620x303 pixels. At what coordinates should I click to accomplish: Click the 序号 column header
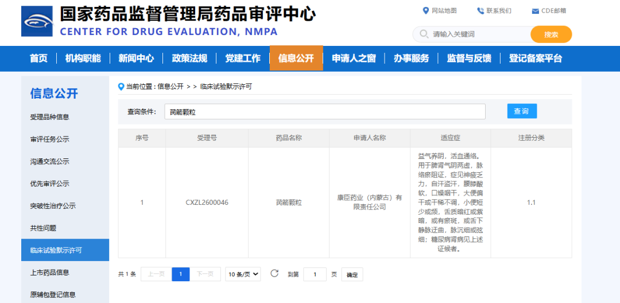coord(142,138)
